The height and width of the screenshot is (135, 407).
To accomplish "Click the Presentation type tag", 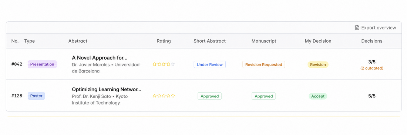I will [42, 64].
